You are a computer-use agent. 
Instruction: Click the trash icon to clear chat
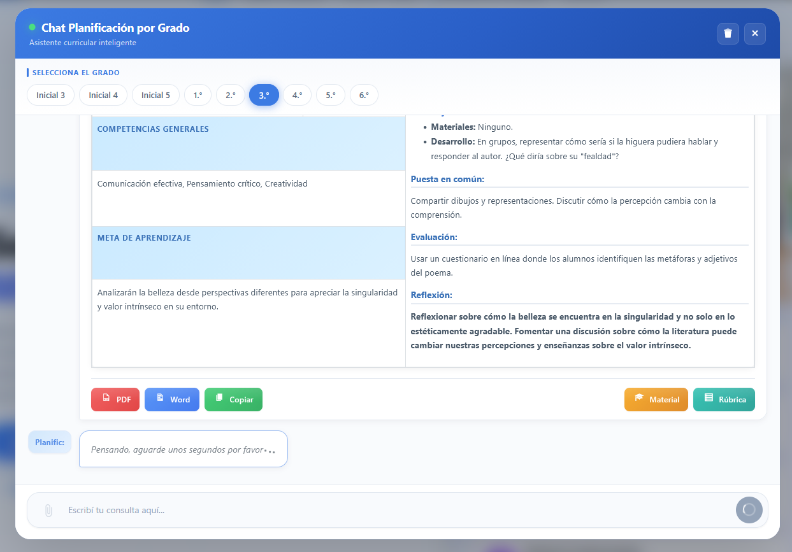coord(728,34)
